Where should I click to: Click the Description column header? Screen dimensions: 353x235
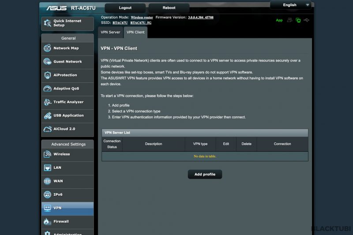(154, 144)
